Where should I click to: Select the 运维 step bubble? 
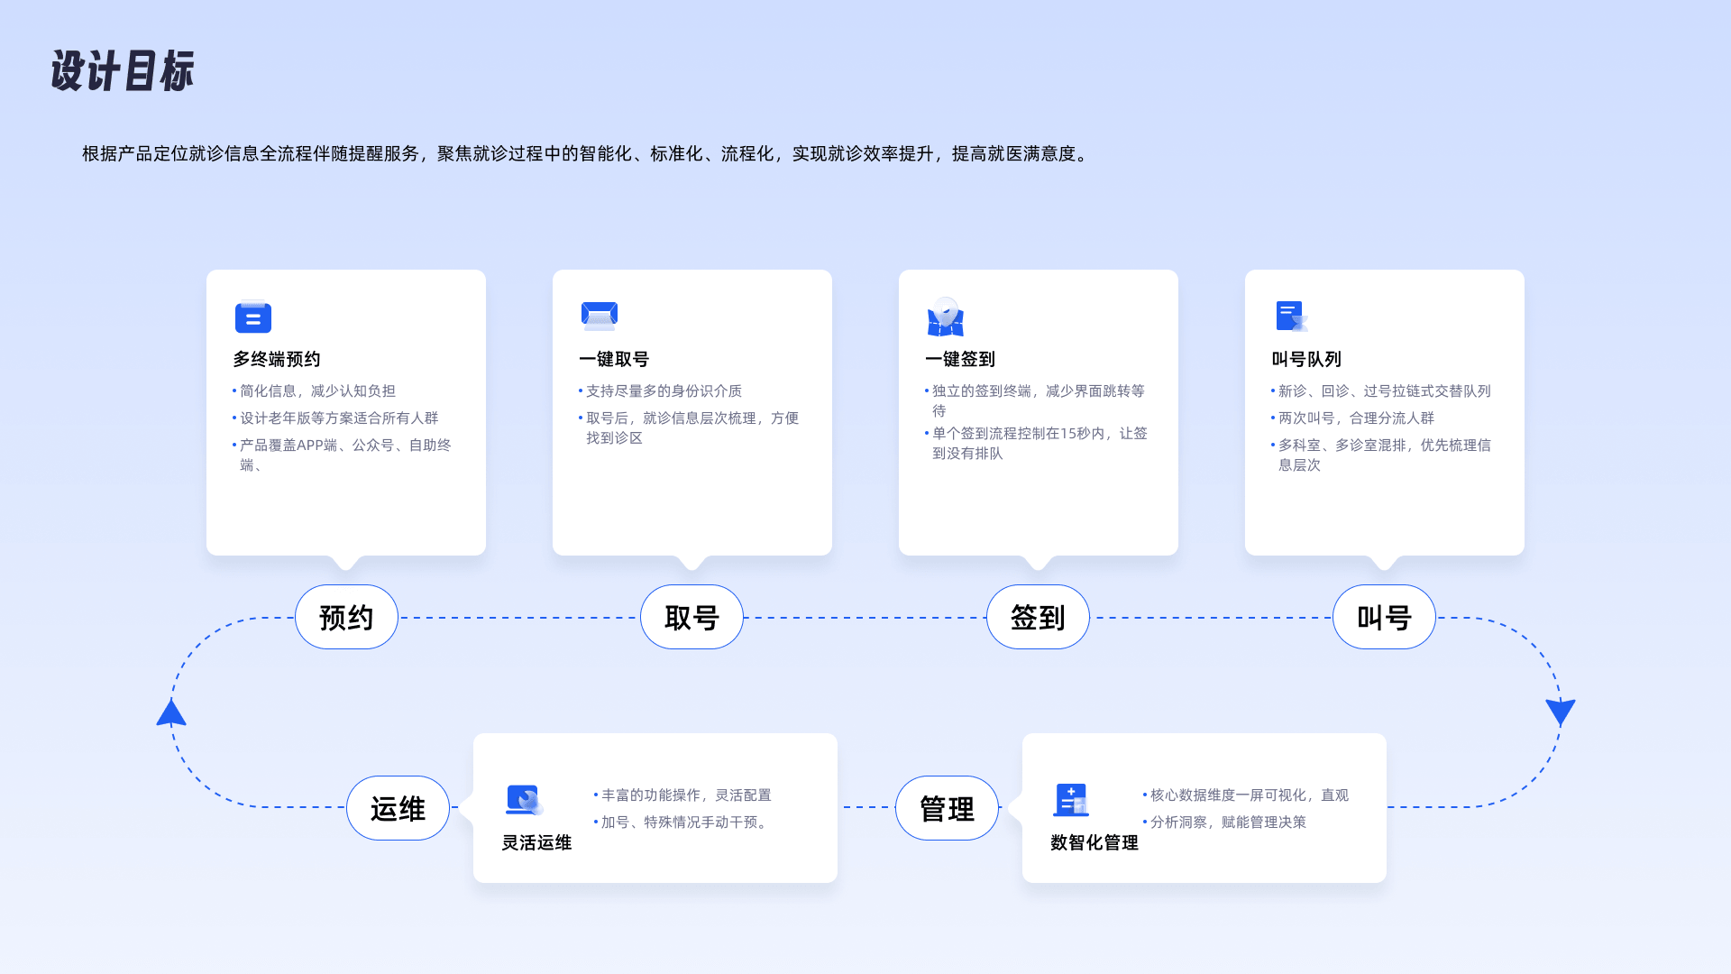(398, 808)
